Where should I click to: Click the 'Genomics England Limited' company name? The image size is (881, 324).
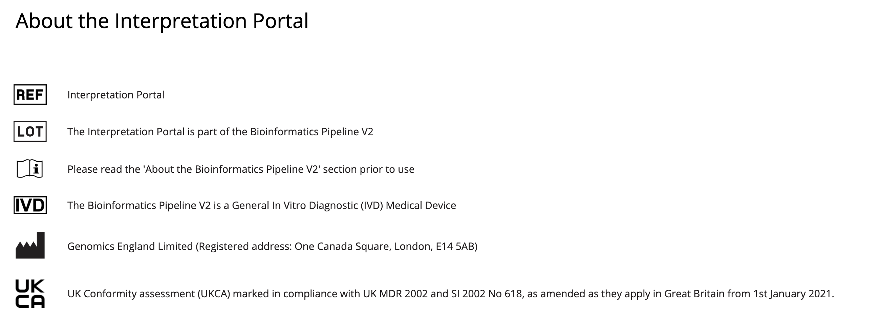pos(130,247)
